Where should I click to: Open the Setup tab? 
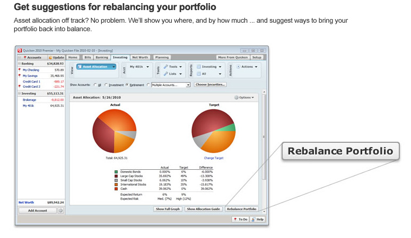257,58
